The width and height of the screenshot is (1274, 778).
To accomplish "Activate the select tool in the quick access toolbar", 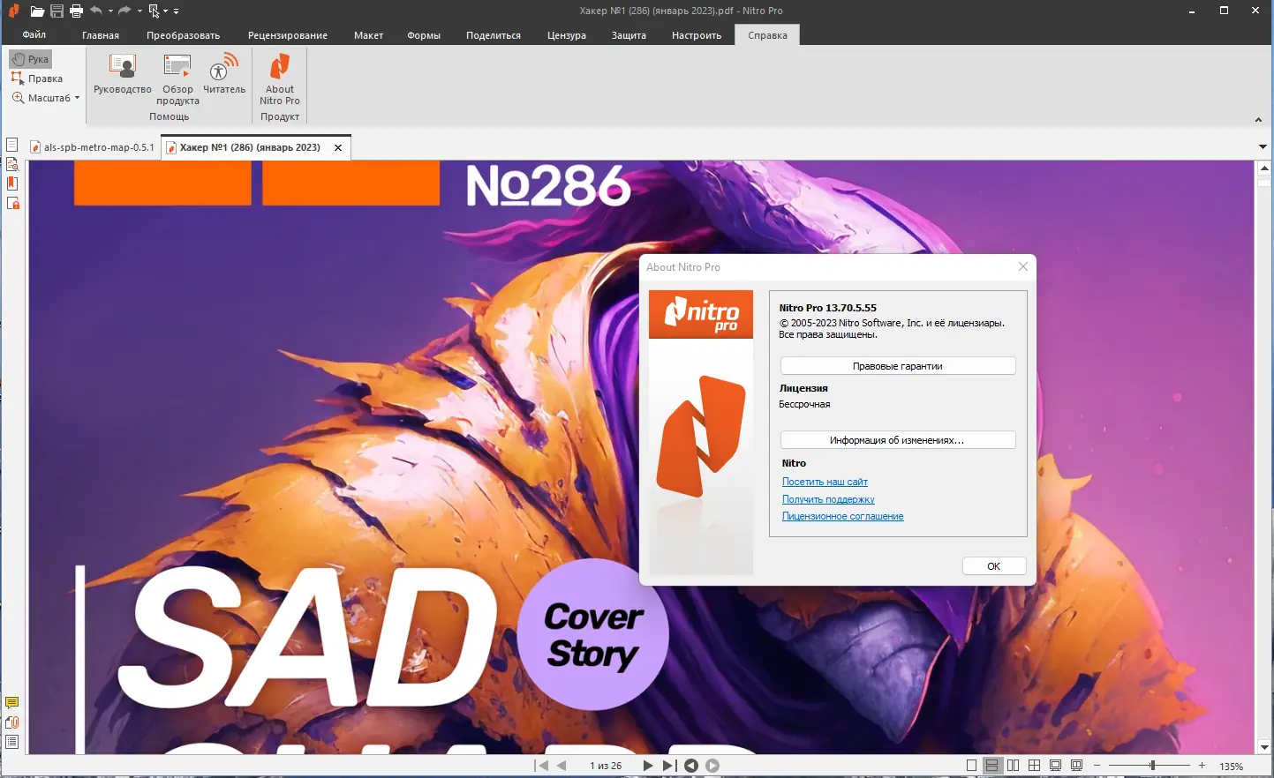I will tap(154, 11).
